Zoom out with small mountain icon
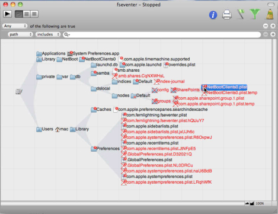 click(247, 203)
